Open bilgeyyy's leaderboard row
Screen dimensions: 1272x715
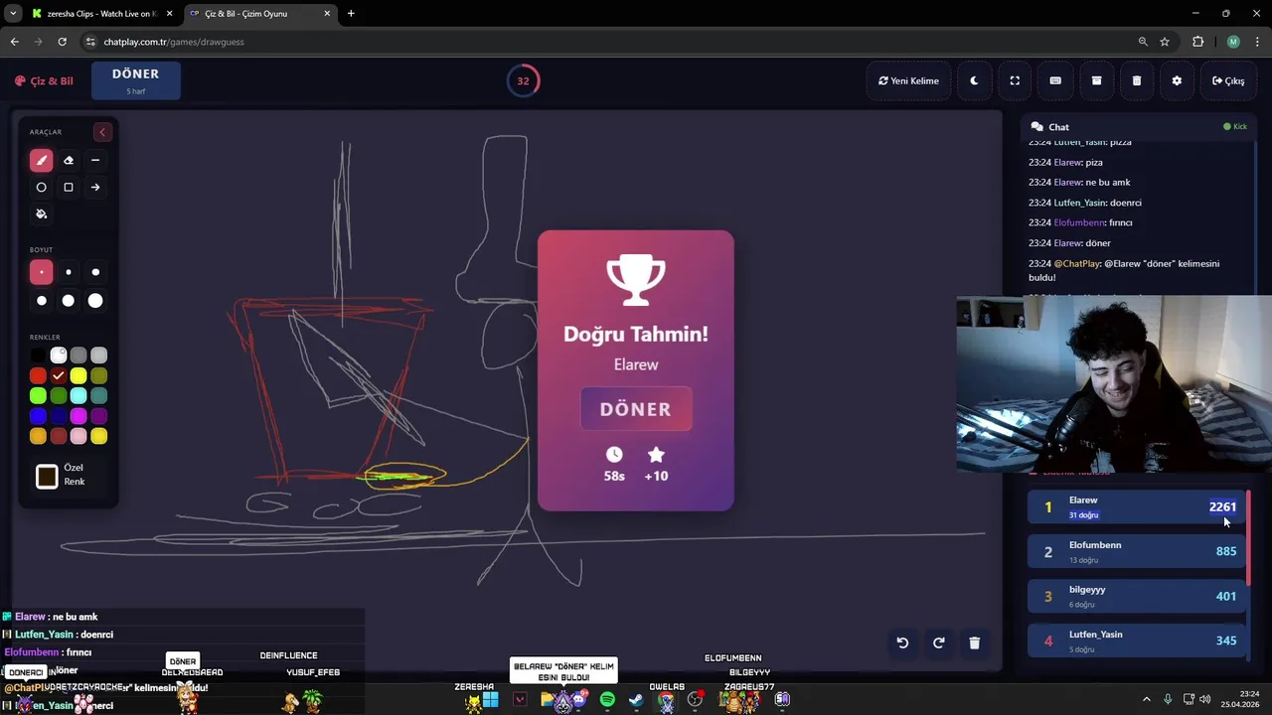1135,596
